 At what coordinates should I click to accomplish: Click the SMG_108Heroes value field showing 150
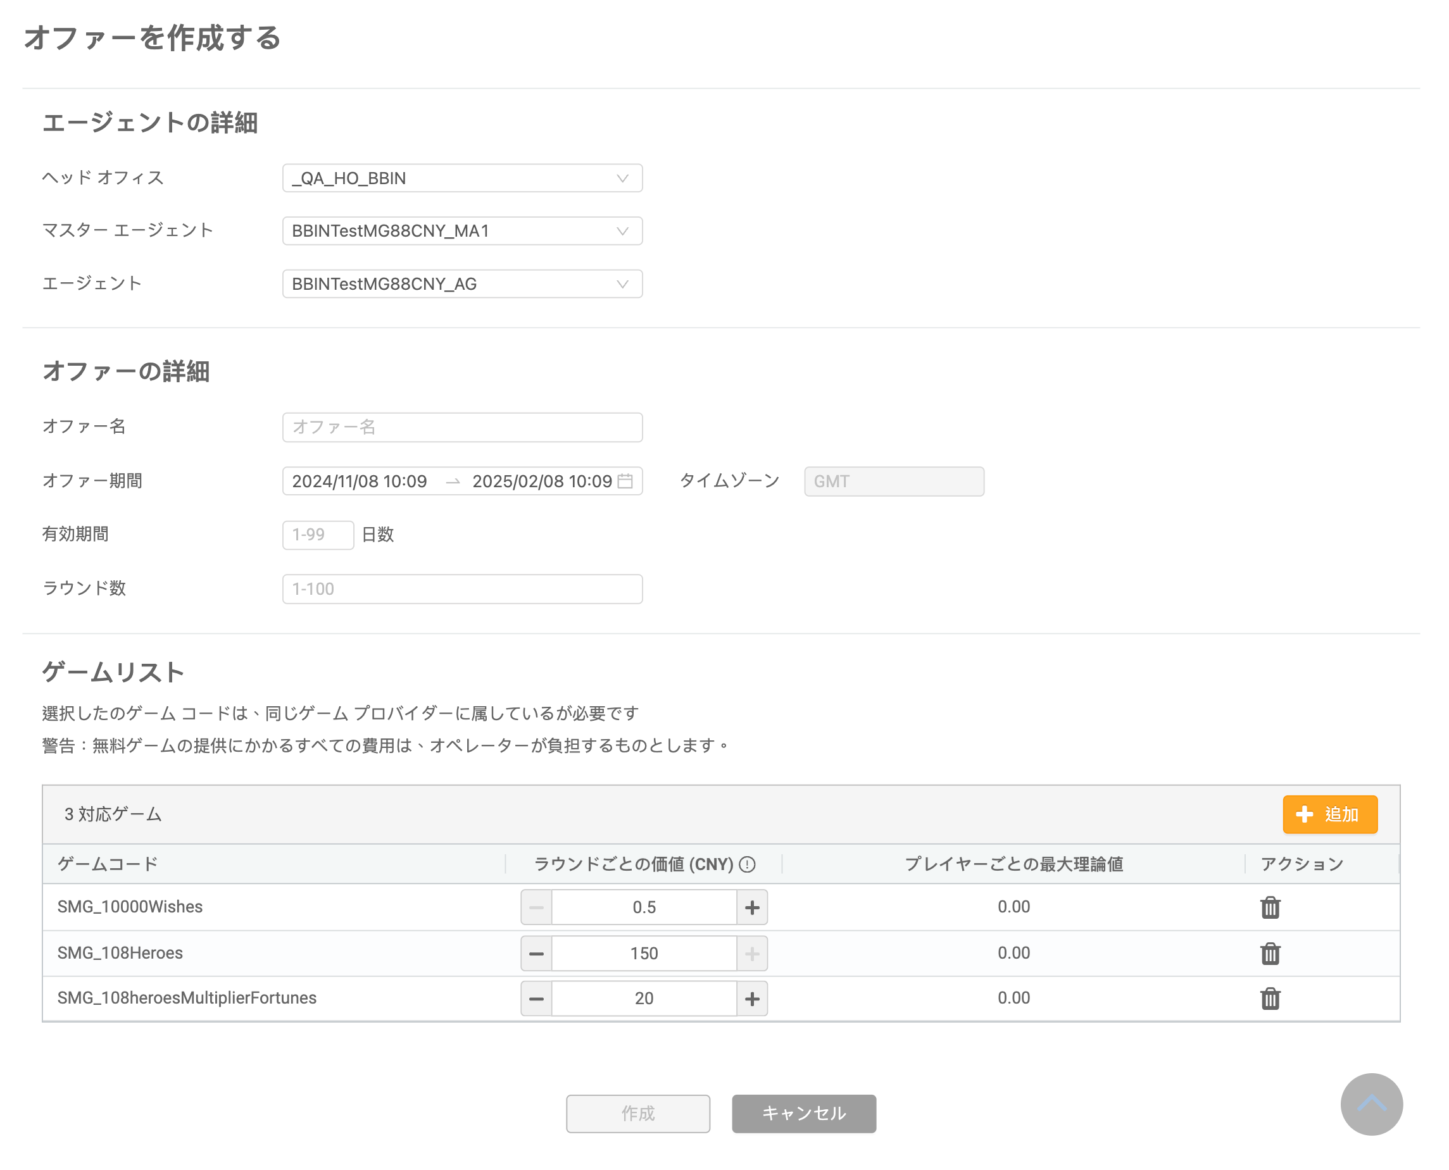pyautogui.click(x=643, y=953)
